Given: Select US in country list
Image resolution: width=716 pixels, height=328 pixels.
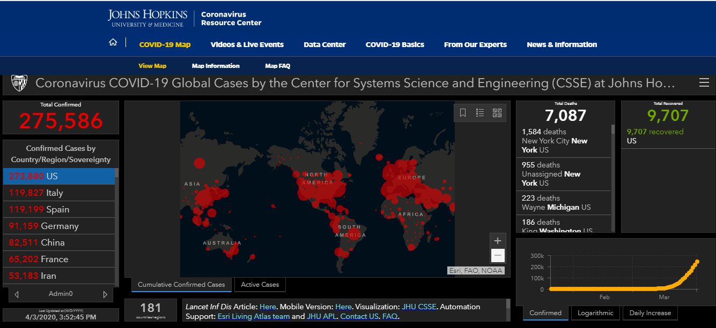Looking at the screenshot, I should click(59, 176).
